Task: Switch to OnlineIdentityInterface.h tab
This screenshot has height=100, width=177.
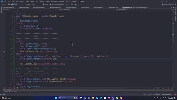Action: tap(142, 7)
